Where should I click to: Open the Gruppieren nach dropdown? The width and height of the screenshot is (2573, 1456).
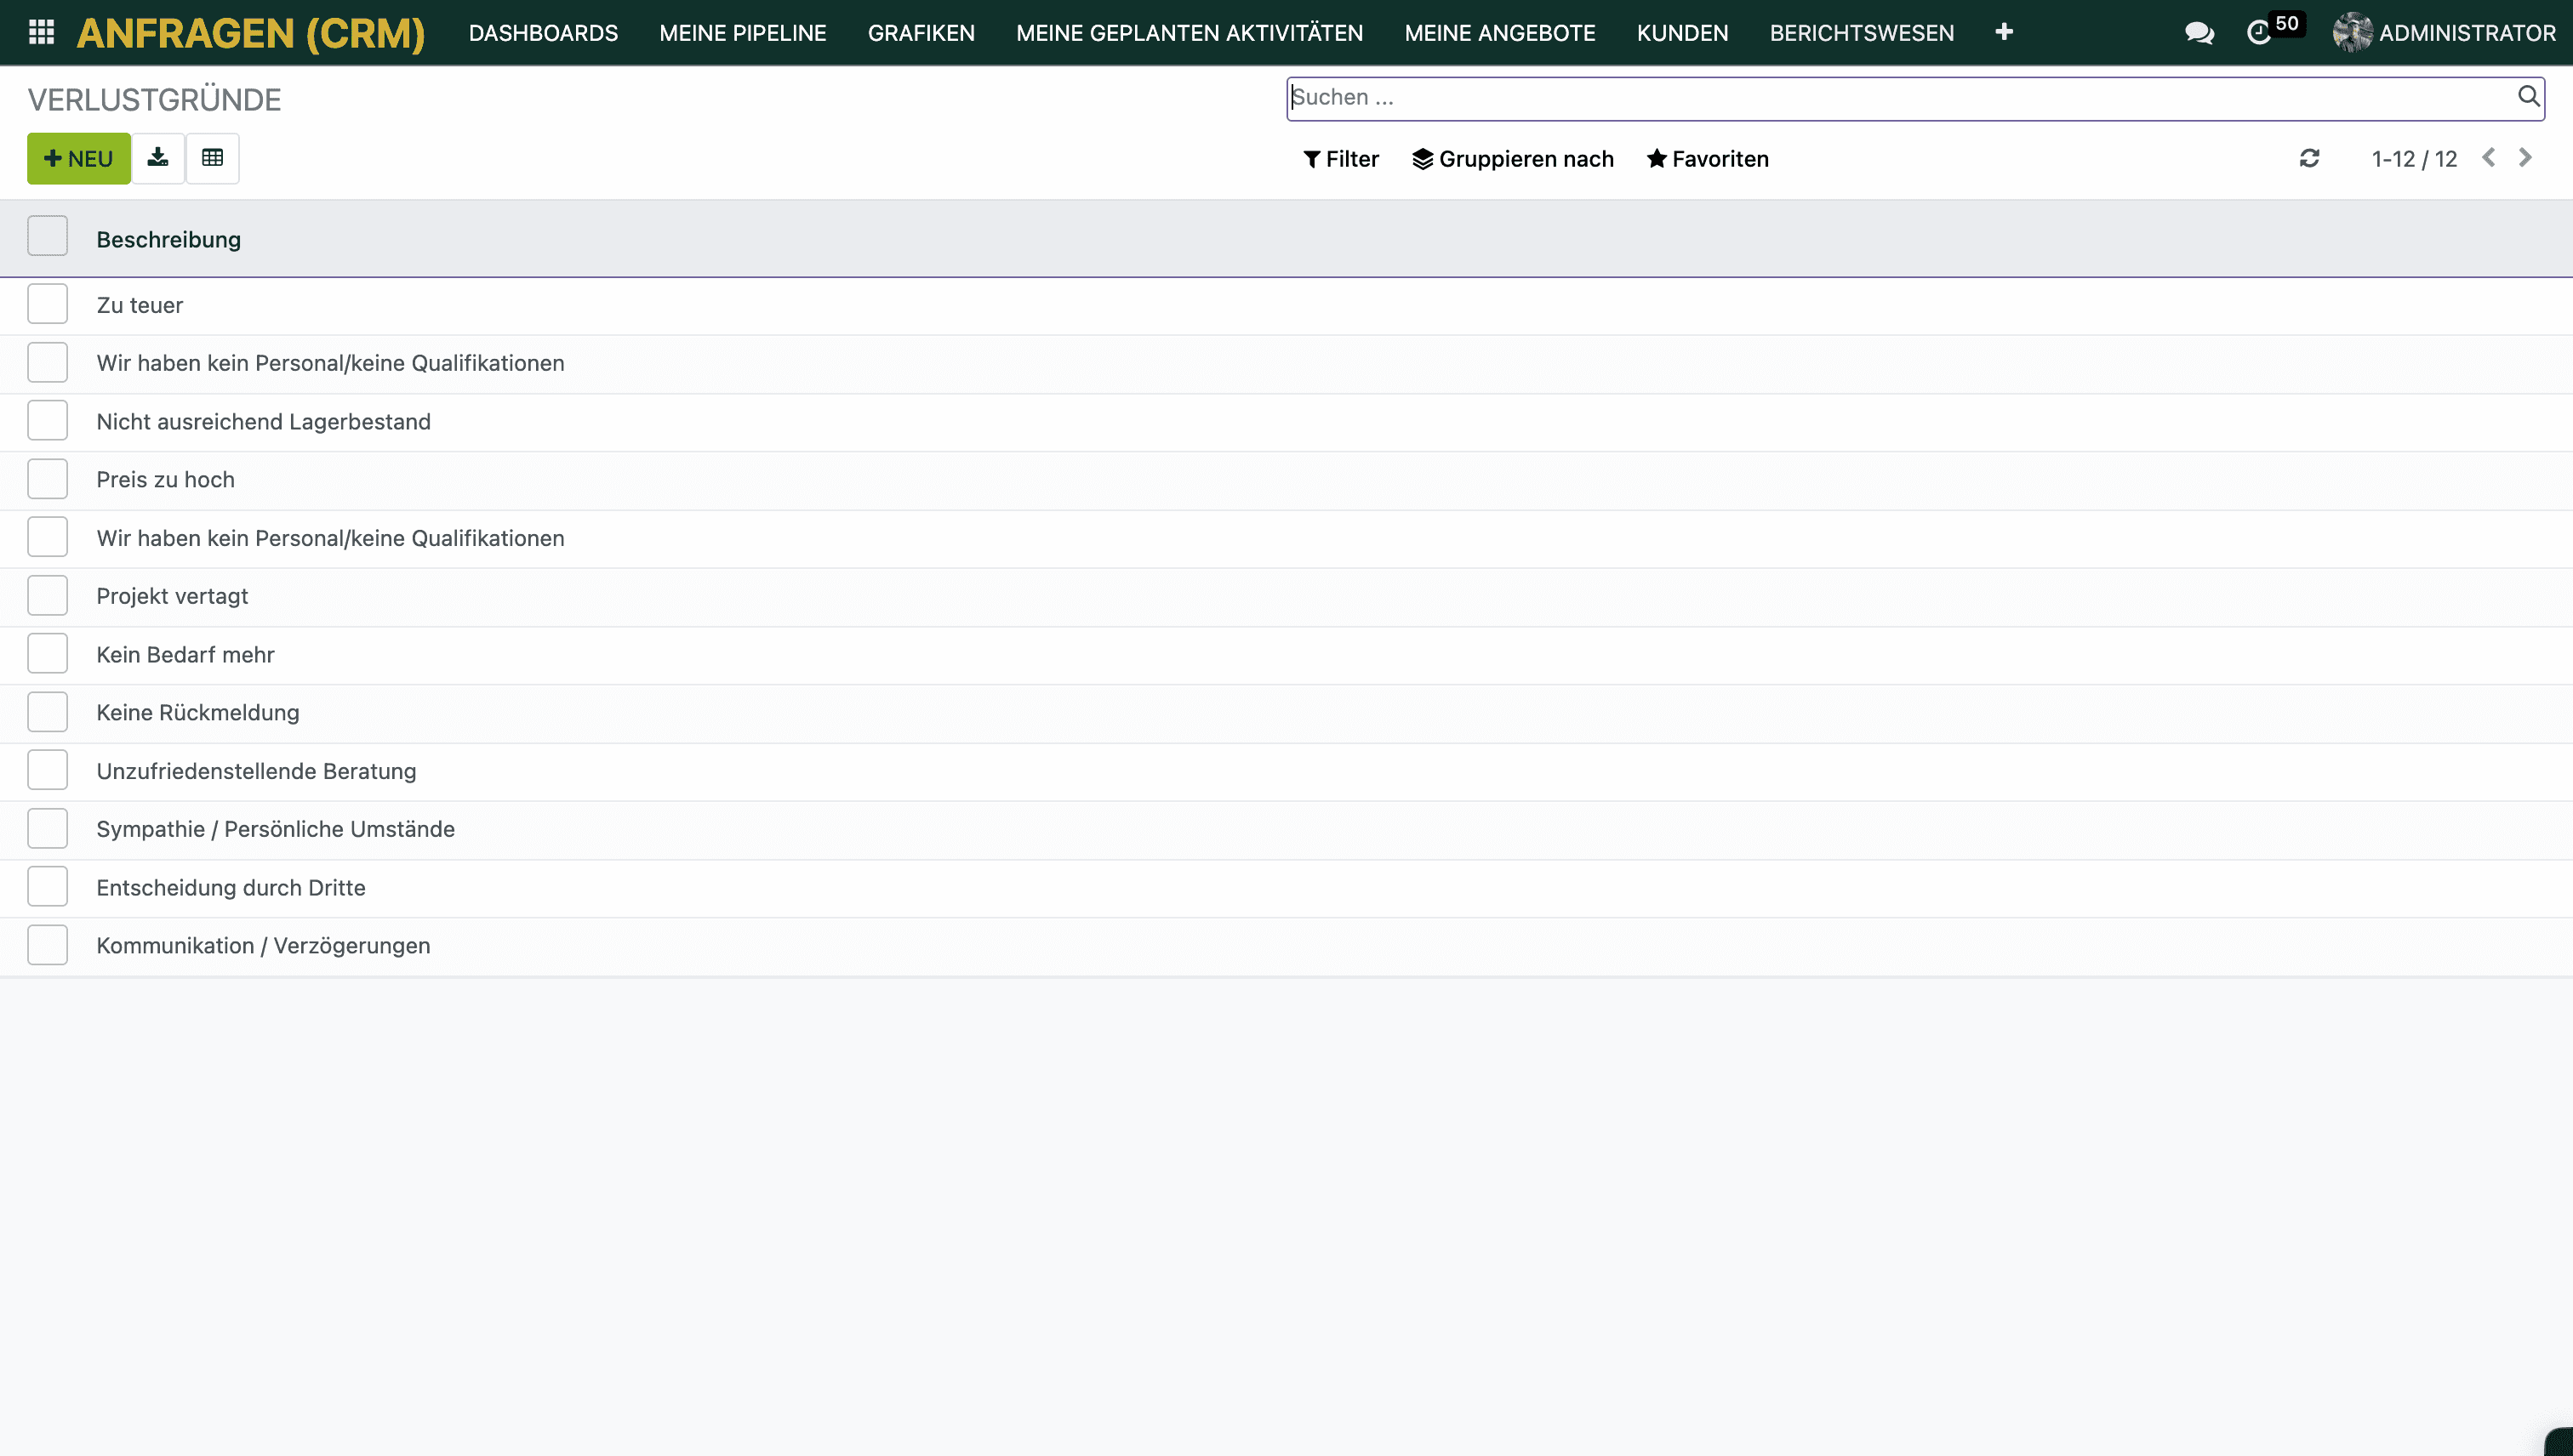point(1513,159)
